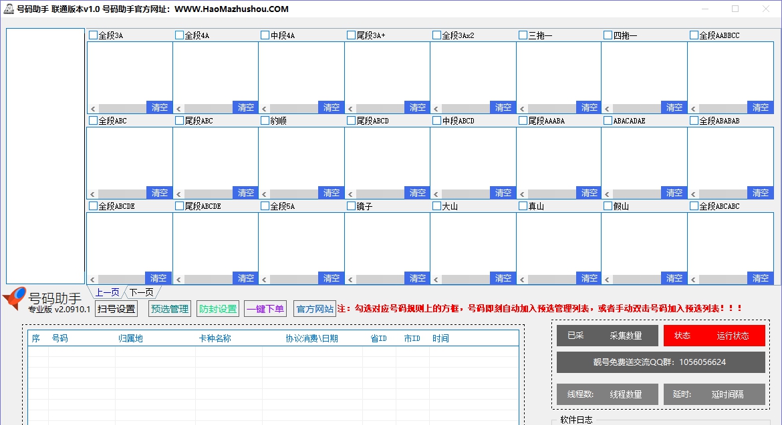Enable the 三拖一 checkbox
Screen dimensions: 782x425
coord(523,35)
